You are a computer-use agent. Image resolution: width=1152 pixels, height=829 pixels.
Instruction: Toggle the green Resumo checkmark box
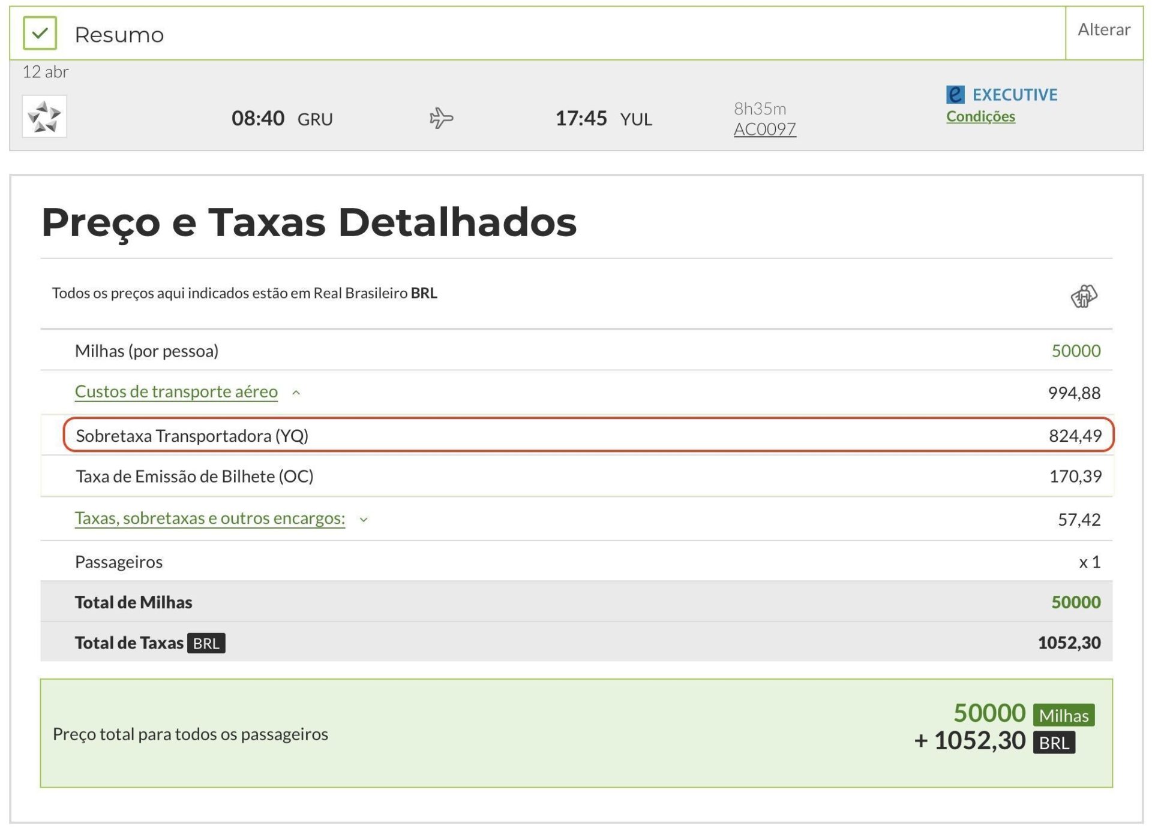tap(40, 34)
